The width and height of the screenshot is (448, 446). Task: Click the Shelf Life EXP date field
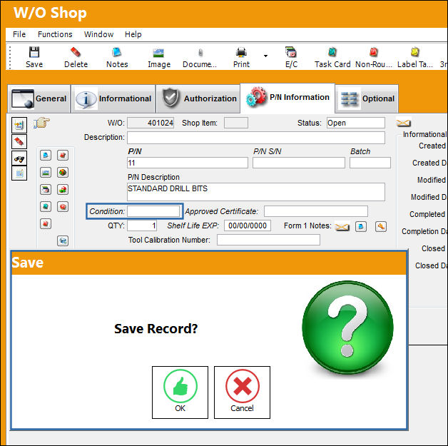248,225
